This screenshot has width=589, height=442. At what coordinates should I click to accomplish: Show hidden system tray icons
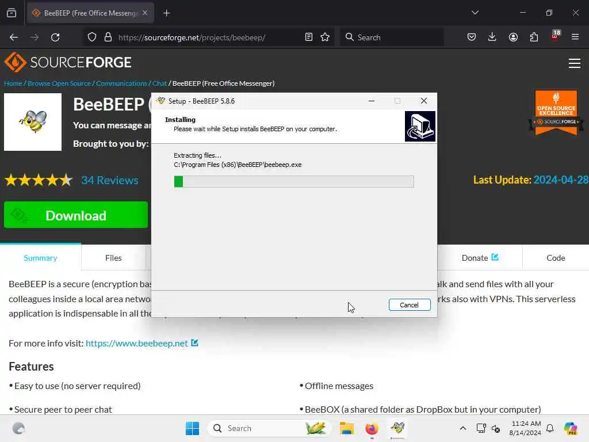coord(463,428)
